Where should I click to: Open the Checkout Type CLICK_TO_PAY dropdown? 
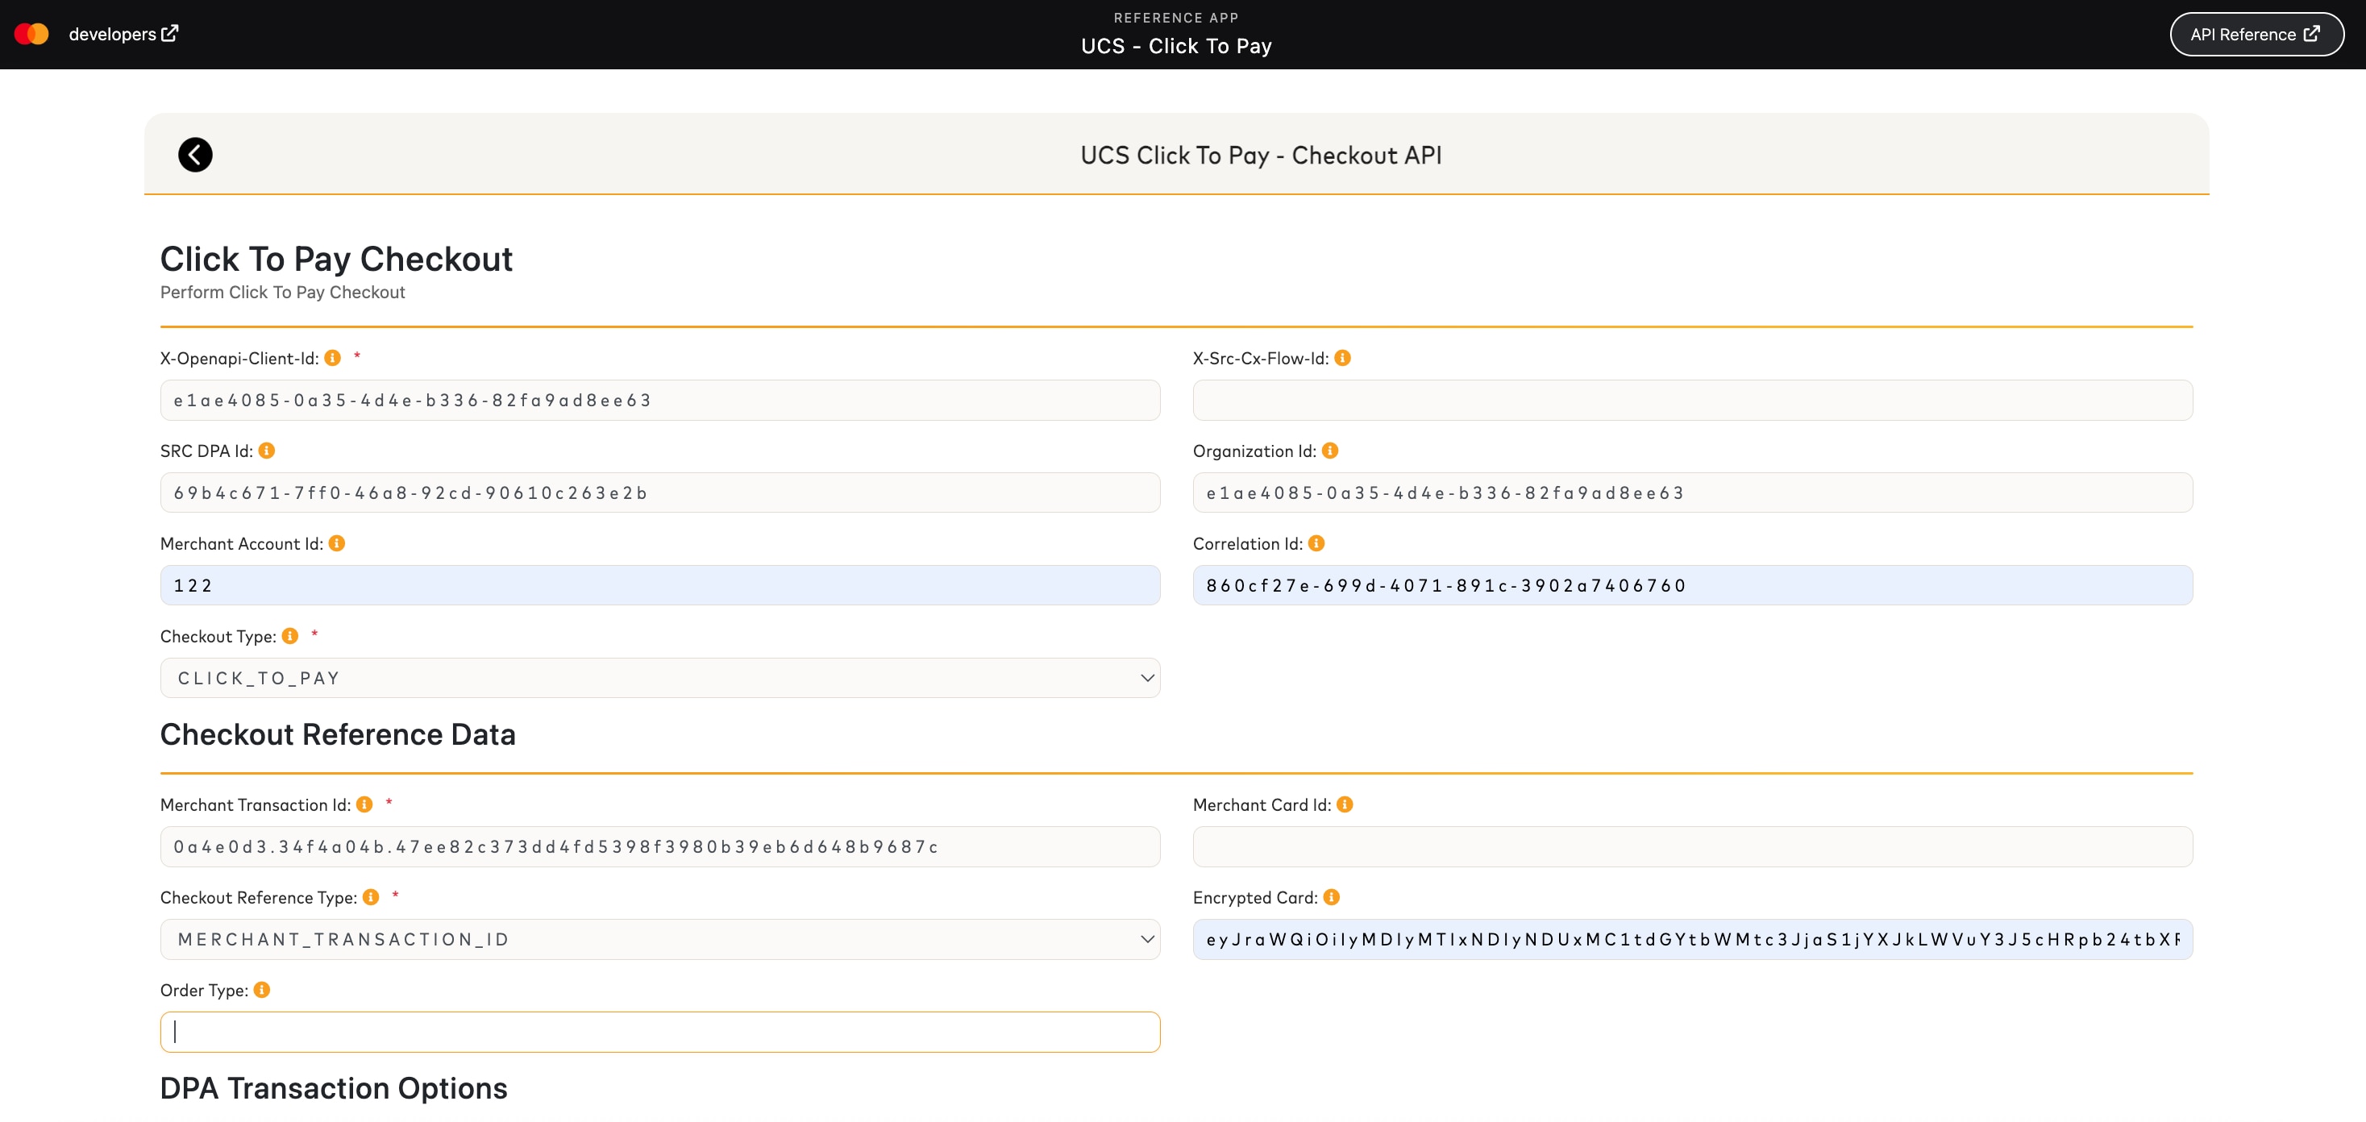coord(659,678)
